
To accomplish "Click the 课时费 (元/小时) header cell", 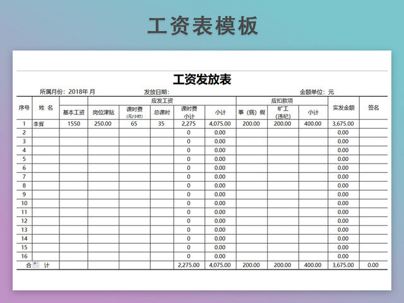I will pos(134,112).
